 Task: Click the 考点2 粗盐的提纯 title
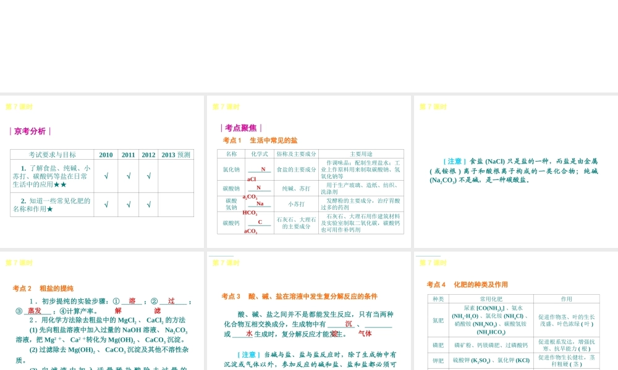click(43, 289)
